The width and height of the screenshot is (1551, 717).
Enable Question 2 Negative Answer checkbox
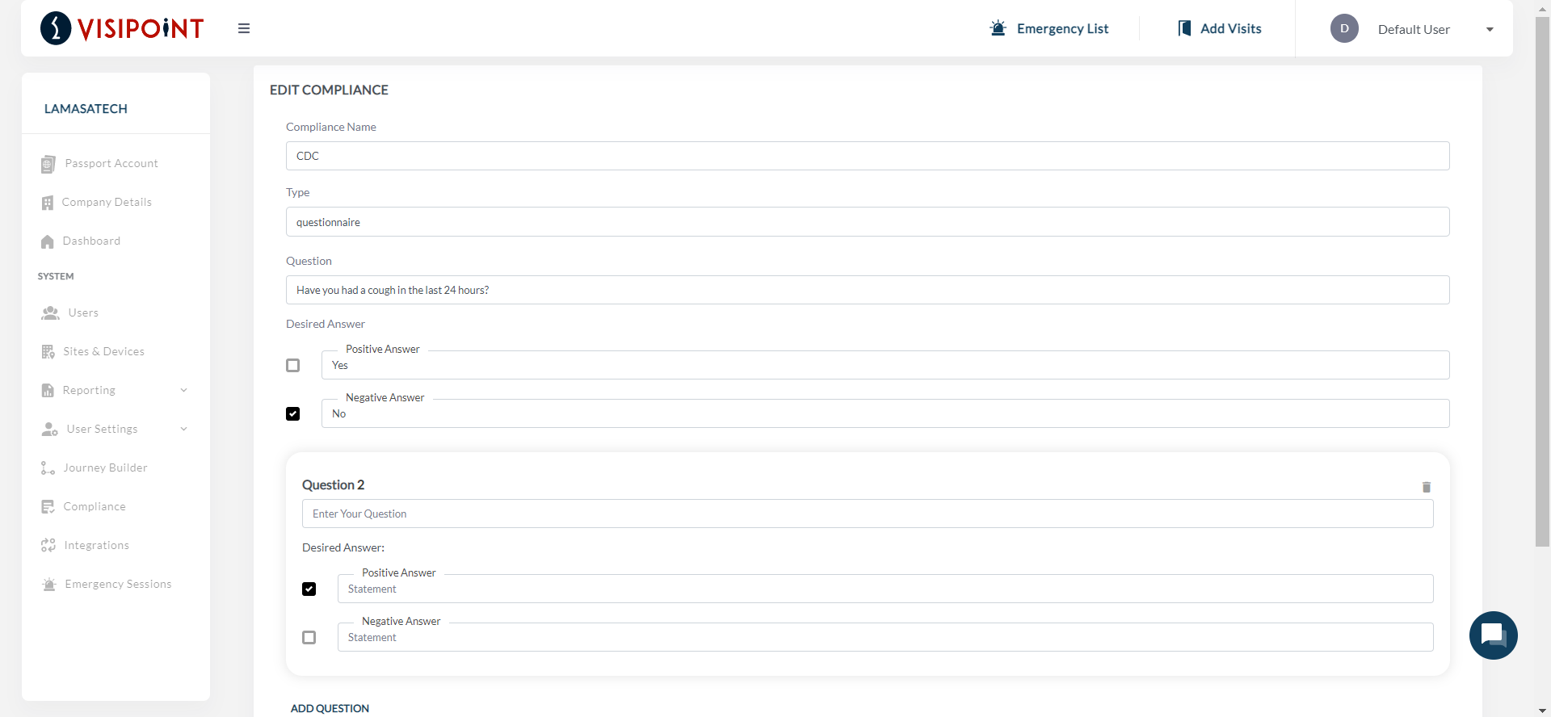(309, 638)
